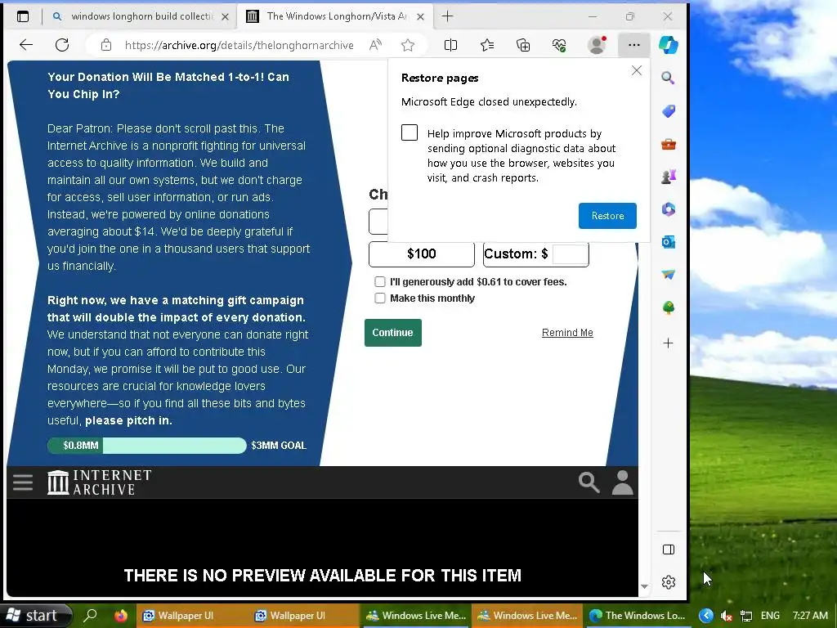Go back using the browser back arrow
This screenshot has width=837, height=628.
(x=26, y=45)
